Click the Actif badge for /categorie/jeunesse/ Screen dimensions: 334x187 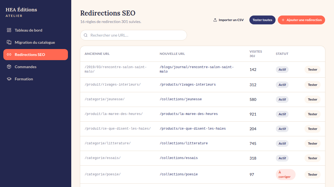click(x=282, y=99)
